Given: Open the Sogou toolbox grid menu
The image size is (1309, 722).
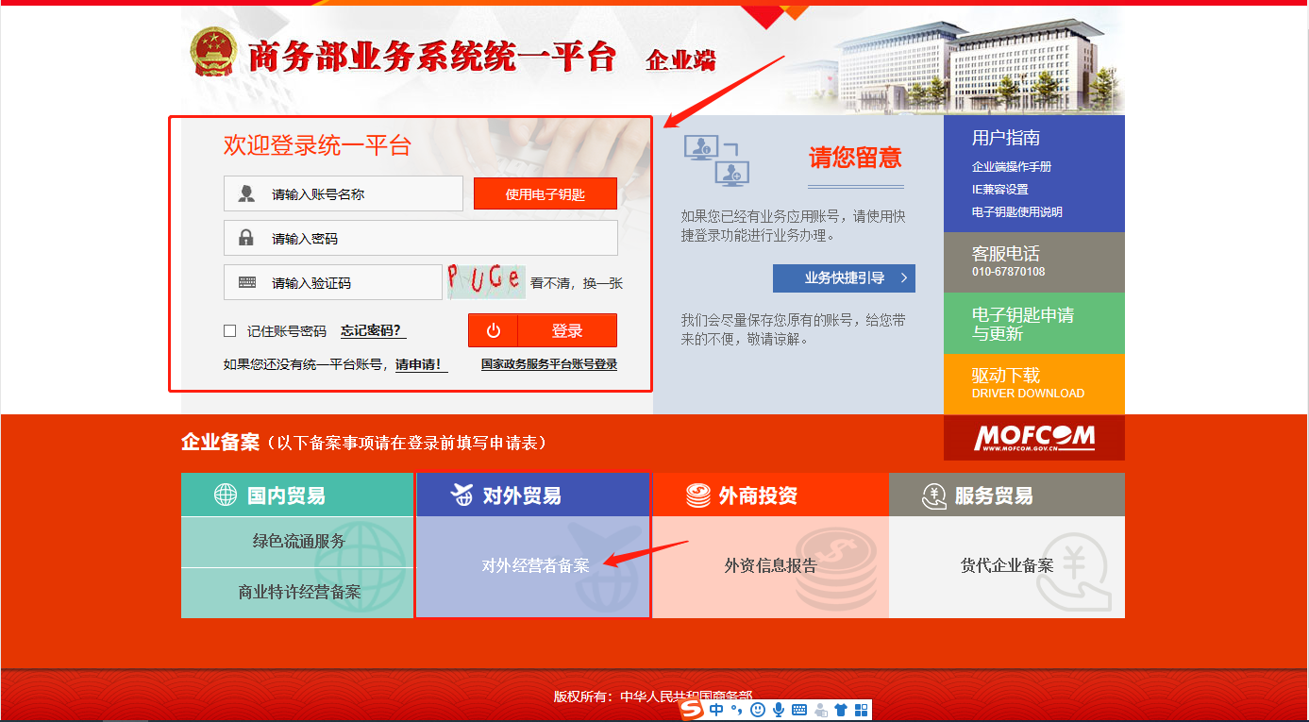Looking at the screenshot, I should (x=863, y=709).
